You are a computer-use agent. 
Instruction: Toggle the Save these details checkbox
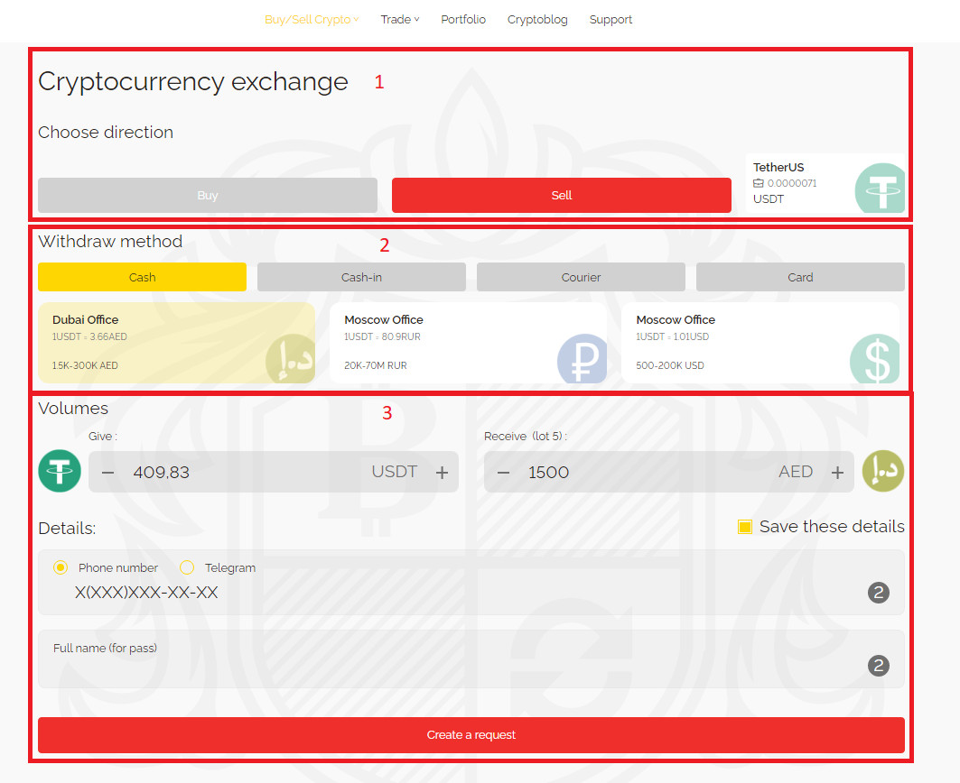click(x=745, y=527)
